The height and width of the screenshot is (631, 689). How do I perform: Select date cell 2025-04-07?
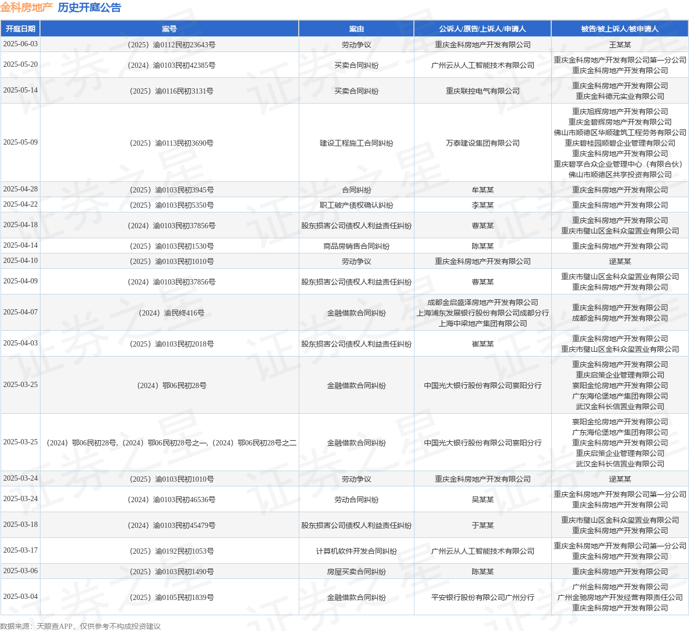pyautogui.click(x=21, y=312)
